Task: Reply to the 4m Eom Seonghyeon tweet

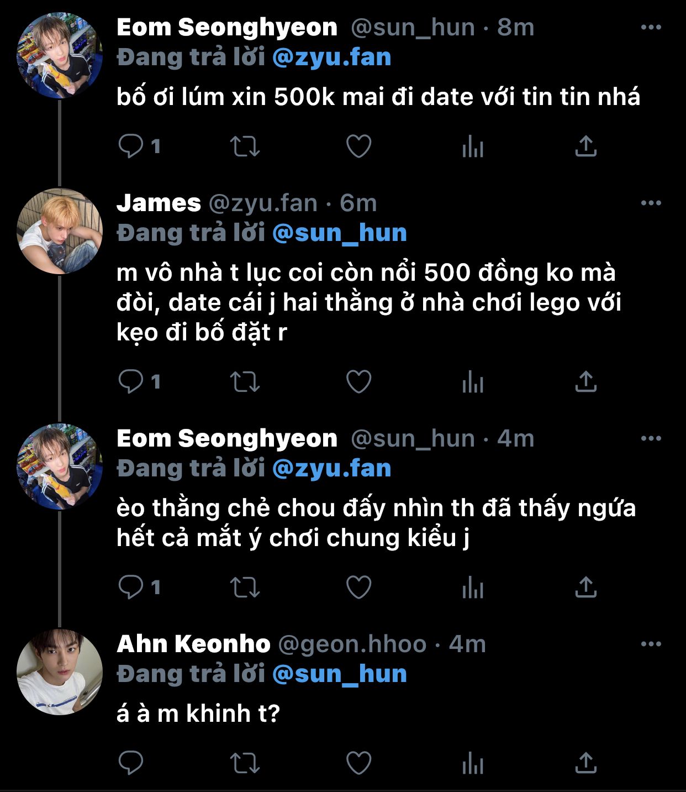Action: coord(131,587)
